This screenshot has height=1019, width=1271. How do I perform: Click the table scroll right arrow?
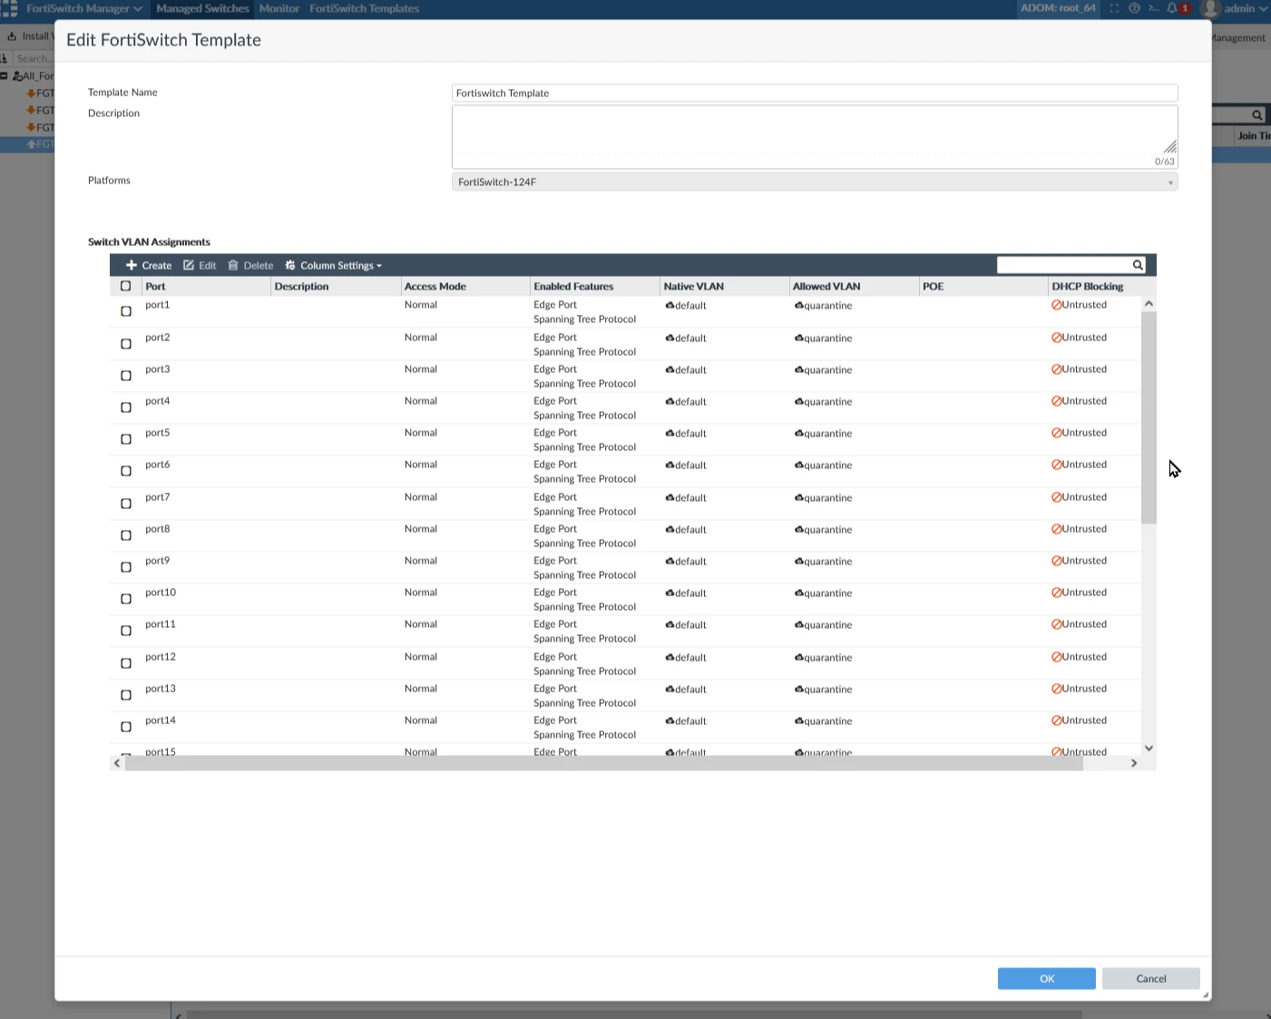pos(1133,763)
